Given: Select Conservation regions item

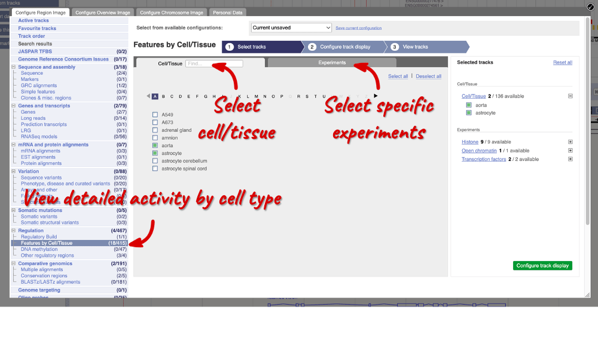Looking at the screenshot, I should coord(44,276).
